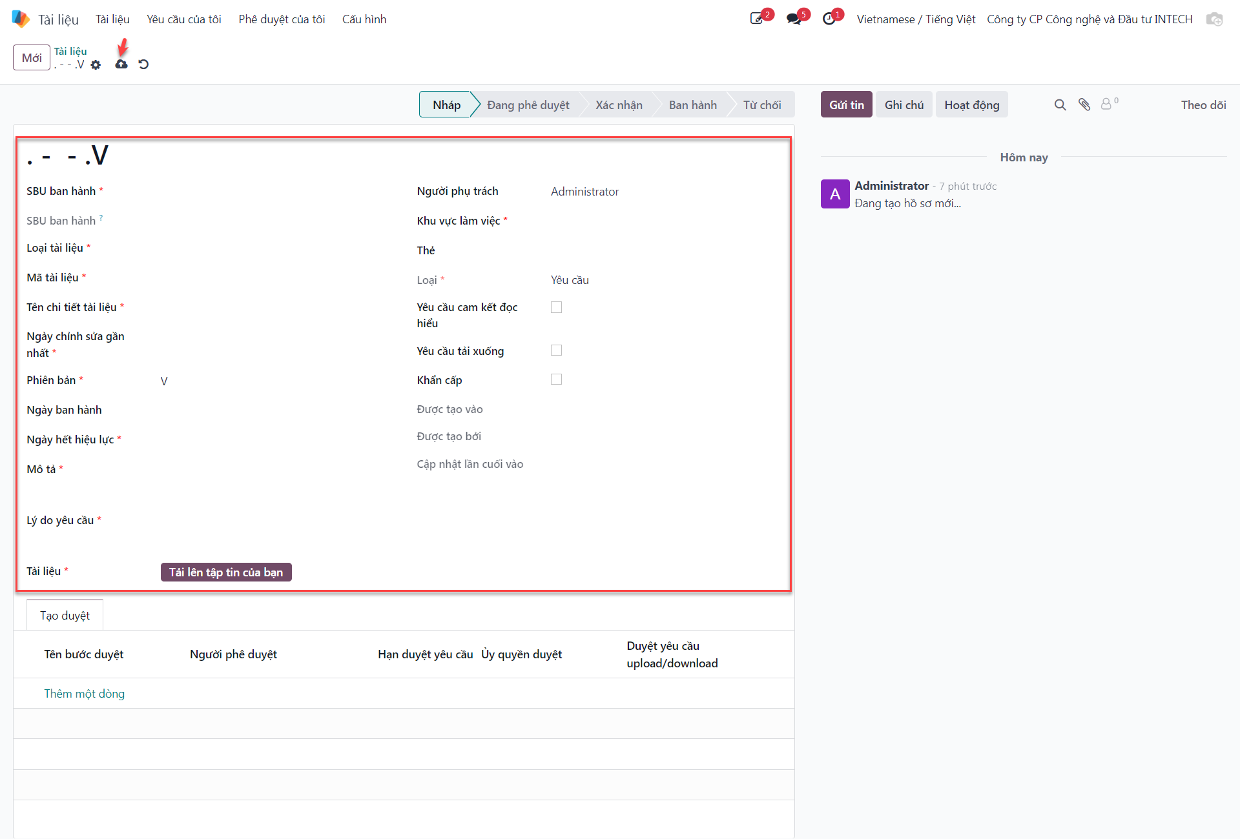Select the Ban hành stage
The width and height of the screenshot is (1240, 839).
tap(692, 105)
